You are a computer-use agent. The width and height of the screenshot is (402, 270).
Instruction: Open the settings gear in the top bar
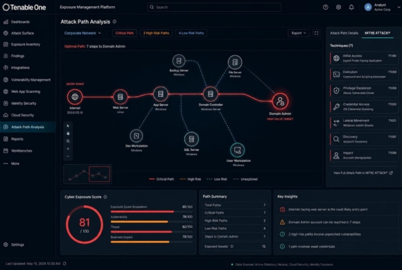338,7
